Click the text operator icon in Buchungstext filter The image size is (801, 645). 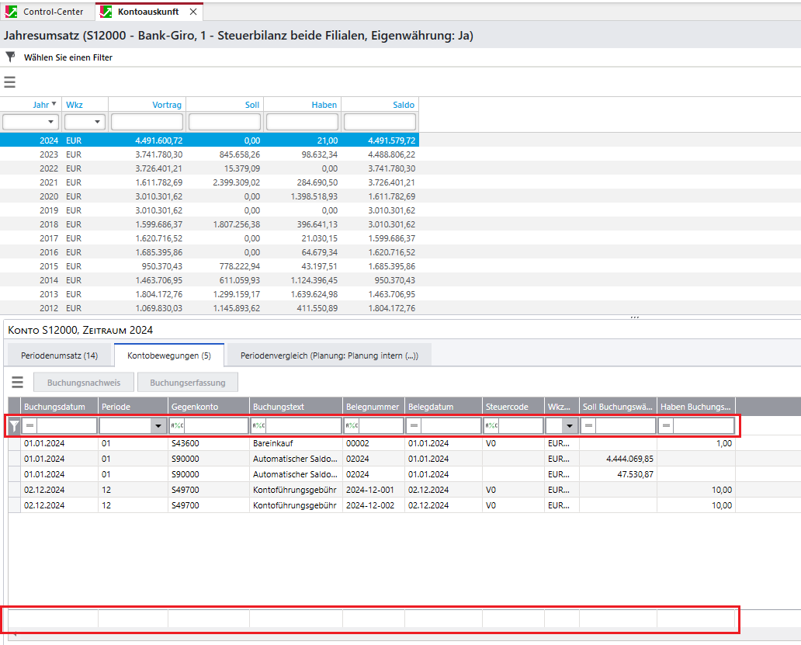(258, 425)
